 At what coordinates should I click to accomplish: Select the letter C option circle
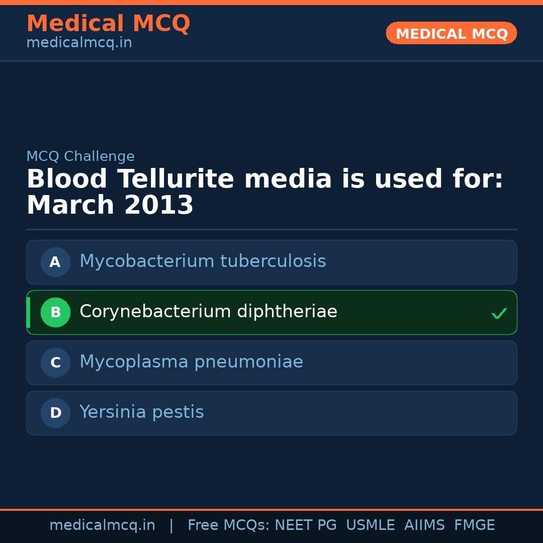55,363
